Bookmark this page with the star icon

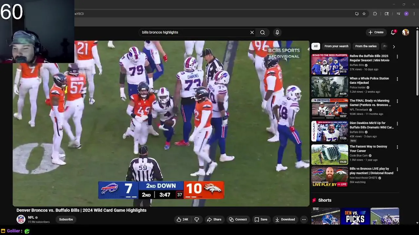(x=364, y=14)
